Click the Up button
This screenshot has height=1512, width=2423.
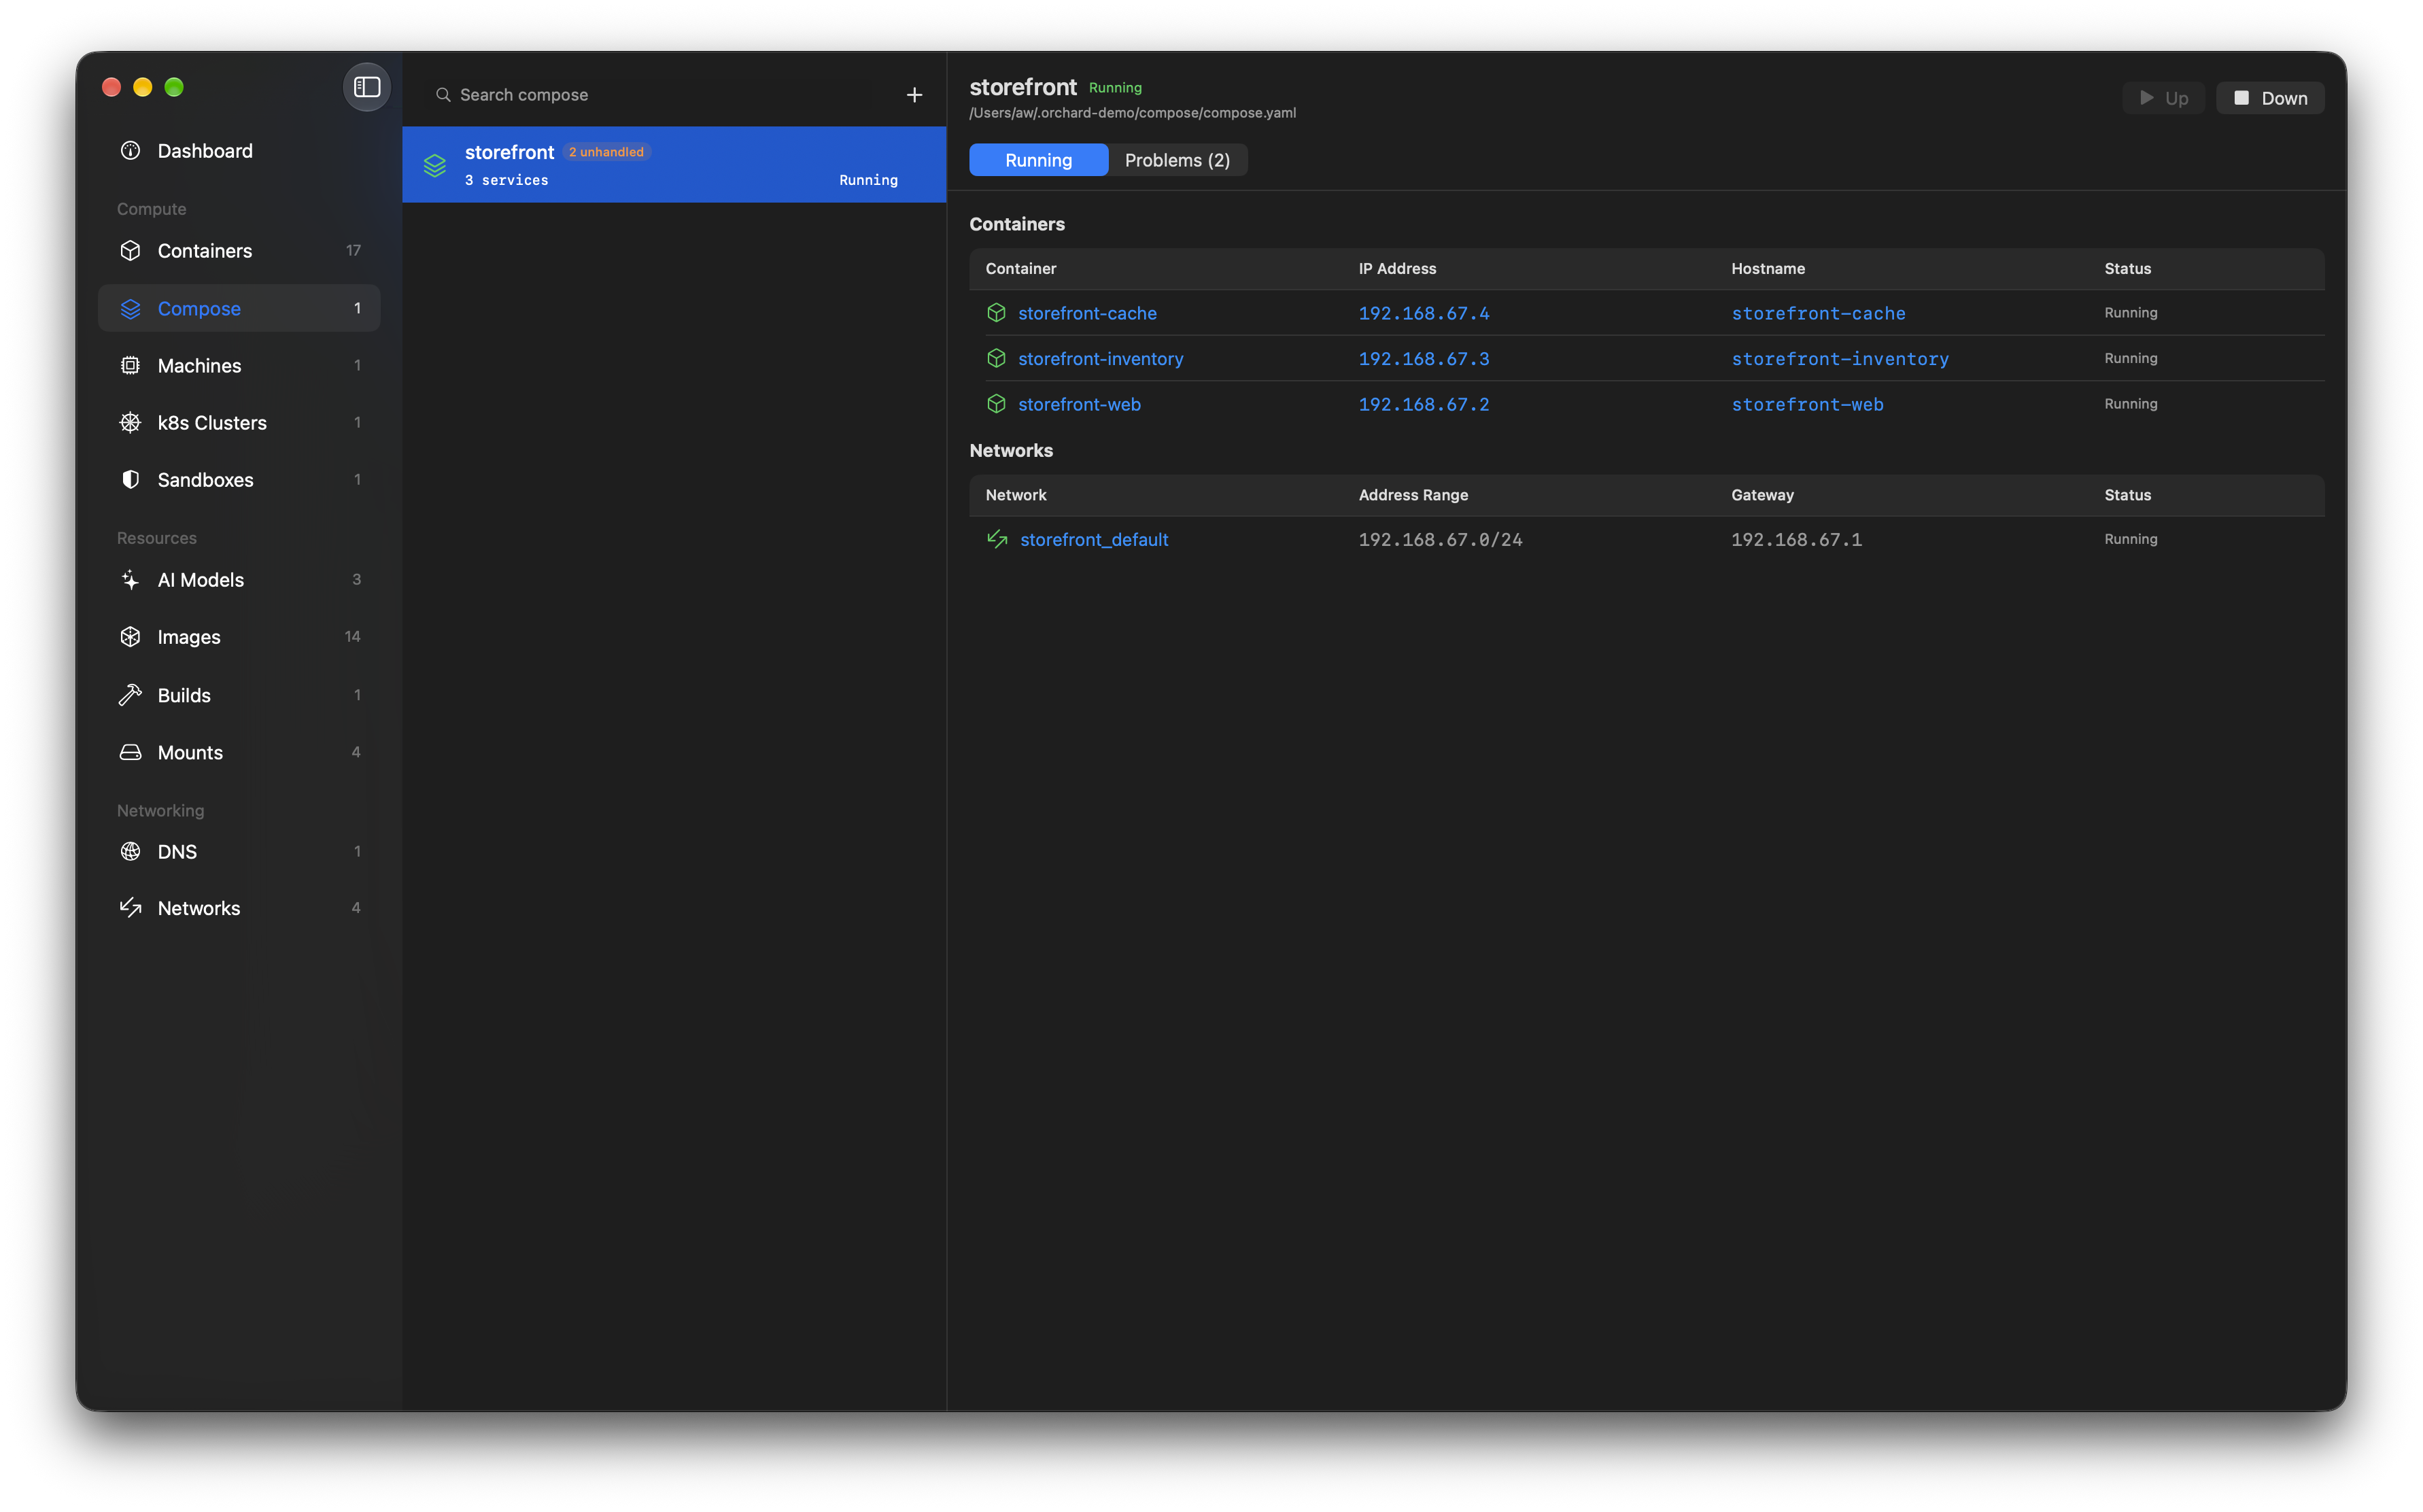click(x=2163, y=98)
